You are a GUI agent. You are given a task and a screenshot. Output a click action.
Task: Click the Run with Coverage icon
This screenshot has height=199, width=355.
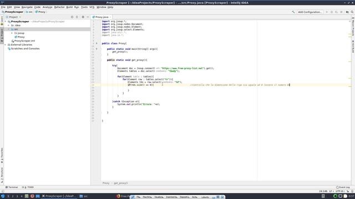(x=337, y=12)
